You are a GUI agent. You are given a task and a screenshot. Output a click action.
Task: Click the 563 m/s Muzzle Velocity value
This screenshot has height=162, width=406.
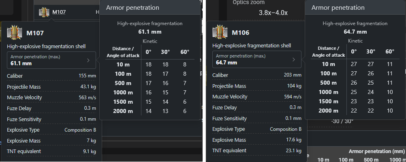pyautogui.click(x=87, y=98)
